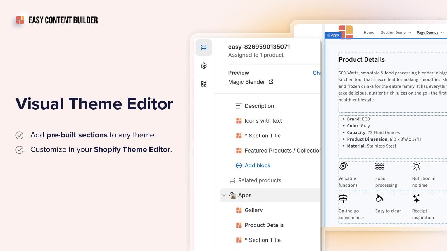
Task: Open Magic Blender preview via external link icon
Action: (270, 82)
